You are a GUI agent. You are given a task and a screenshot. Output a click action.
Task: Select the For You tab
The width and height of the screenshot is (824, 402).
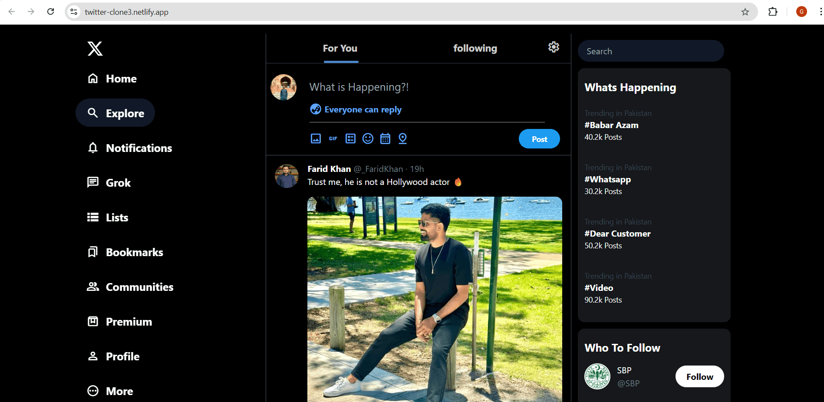click(340, 48)
